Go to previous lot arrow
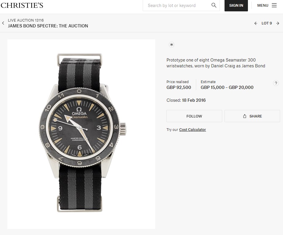The width and height of the screenshot is (283, 235). tap(256, 23)
